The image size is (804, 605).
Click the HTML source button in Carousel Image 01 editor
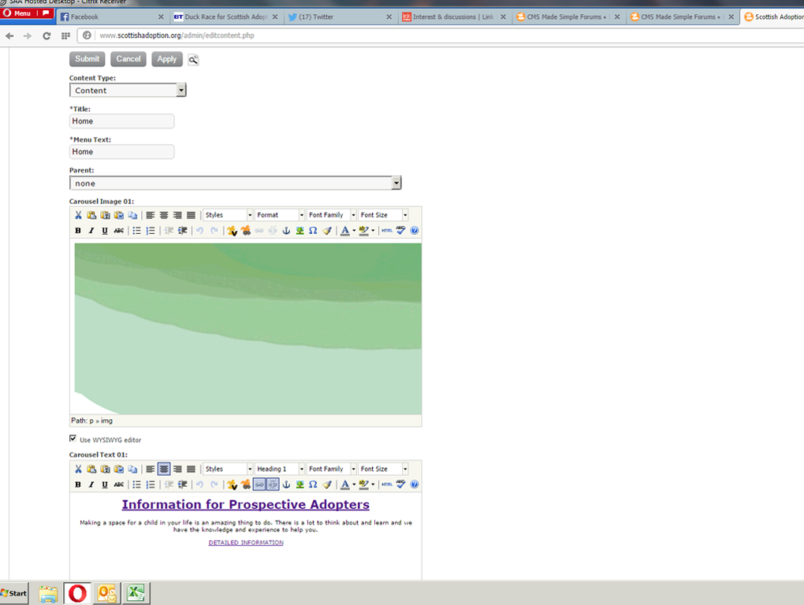click(387, 231)
